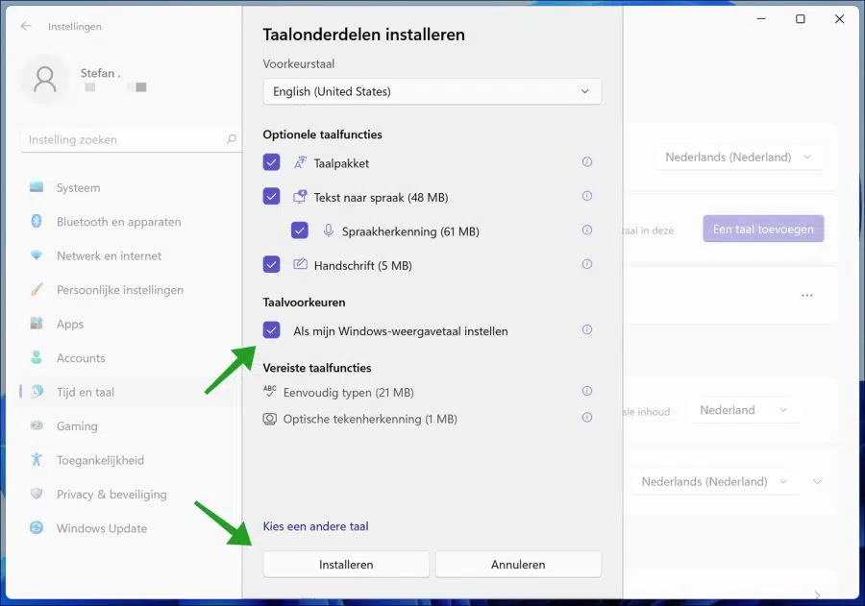The image size is (865, 606).
Task: Click the Taalonderdelen installeren heading
Action: click(x=363, y=35)
